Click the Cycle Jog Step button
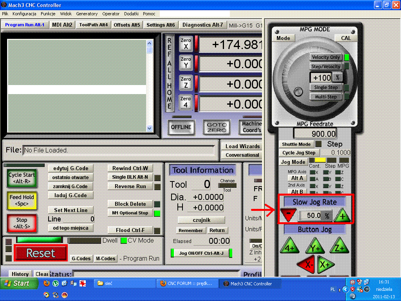The height and width of the screenshot is (301, 401). click(x=299, y=153)
